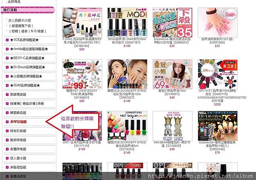
Task: Open the KiKi-BEAR crown bear bottles image
Action: [172, 126]
